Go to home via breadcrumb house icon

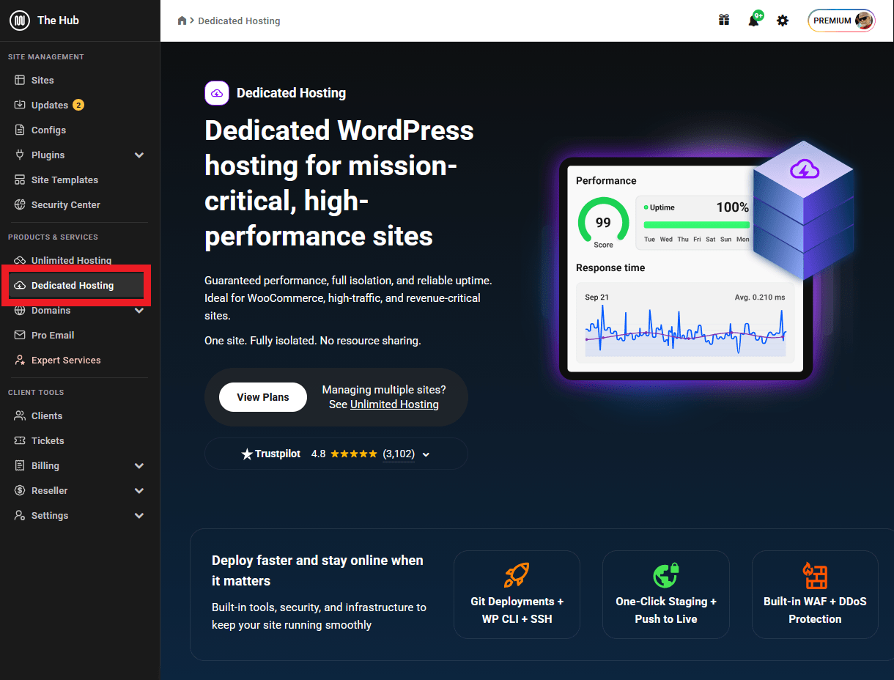182,21
